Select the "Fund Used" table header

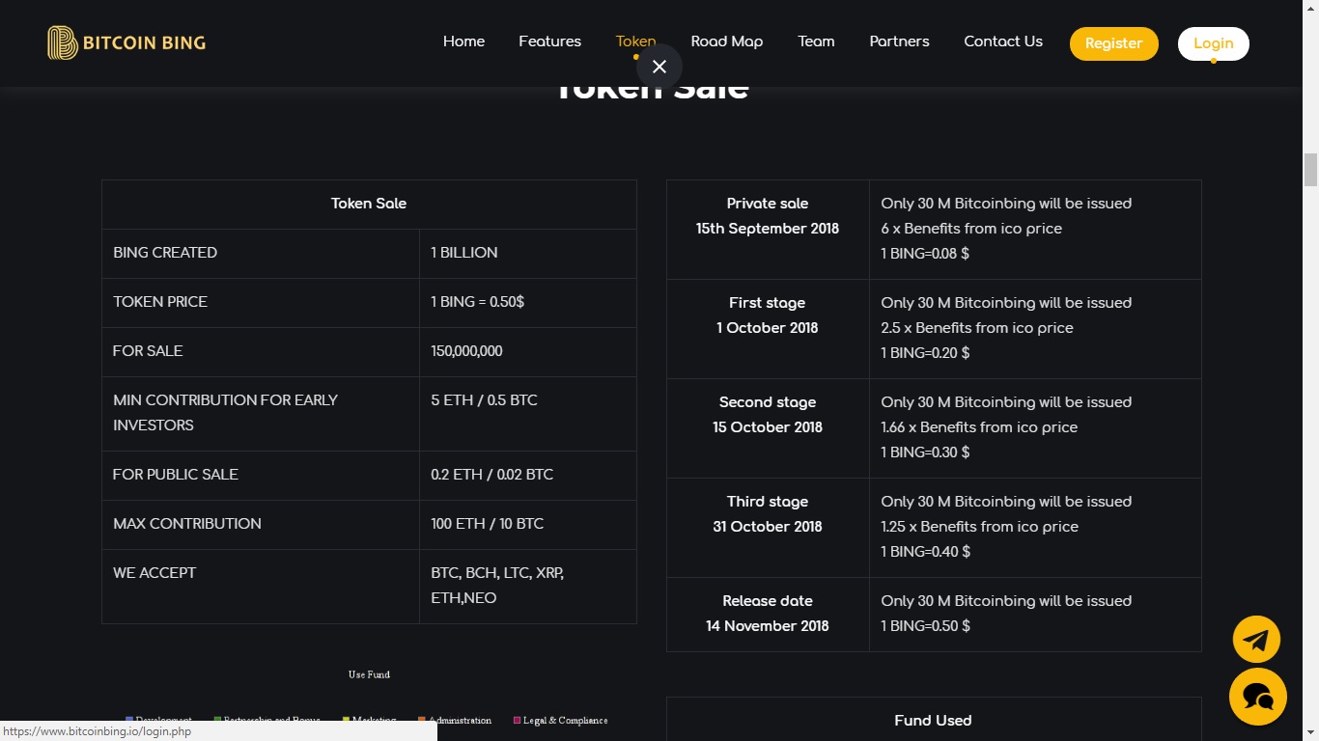pos(934,720)
